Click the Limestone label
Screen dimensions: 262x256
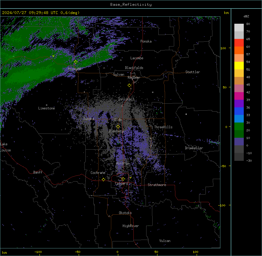47,108
